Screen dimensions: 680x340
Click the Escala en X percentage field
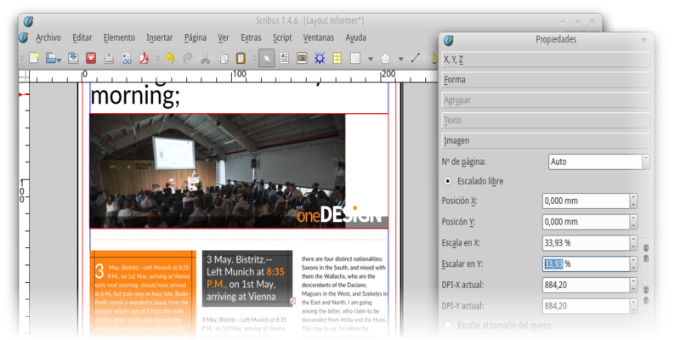[586, 243]
